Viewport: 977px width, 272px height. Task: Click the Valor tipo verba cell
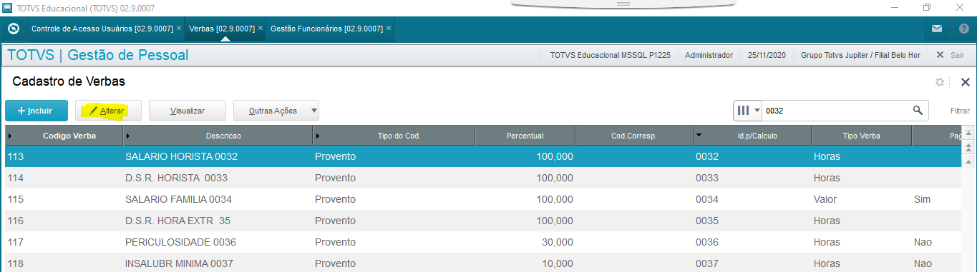(x=861, y=199)
